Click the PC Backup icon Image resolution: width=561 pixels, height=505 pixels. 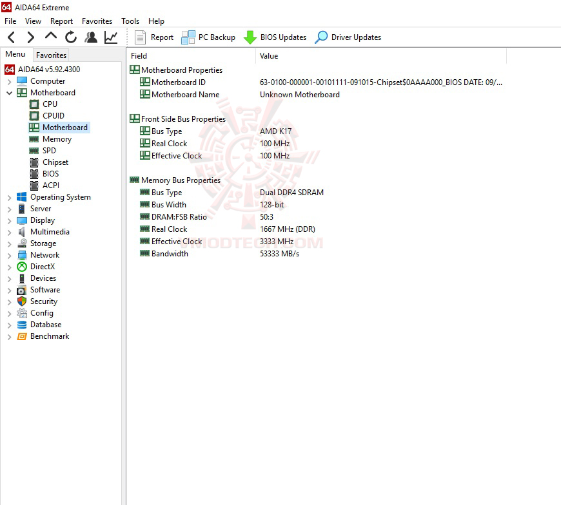pyautogui.click(x=188, y=37)
